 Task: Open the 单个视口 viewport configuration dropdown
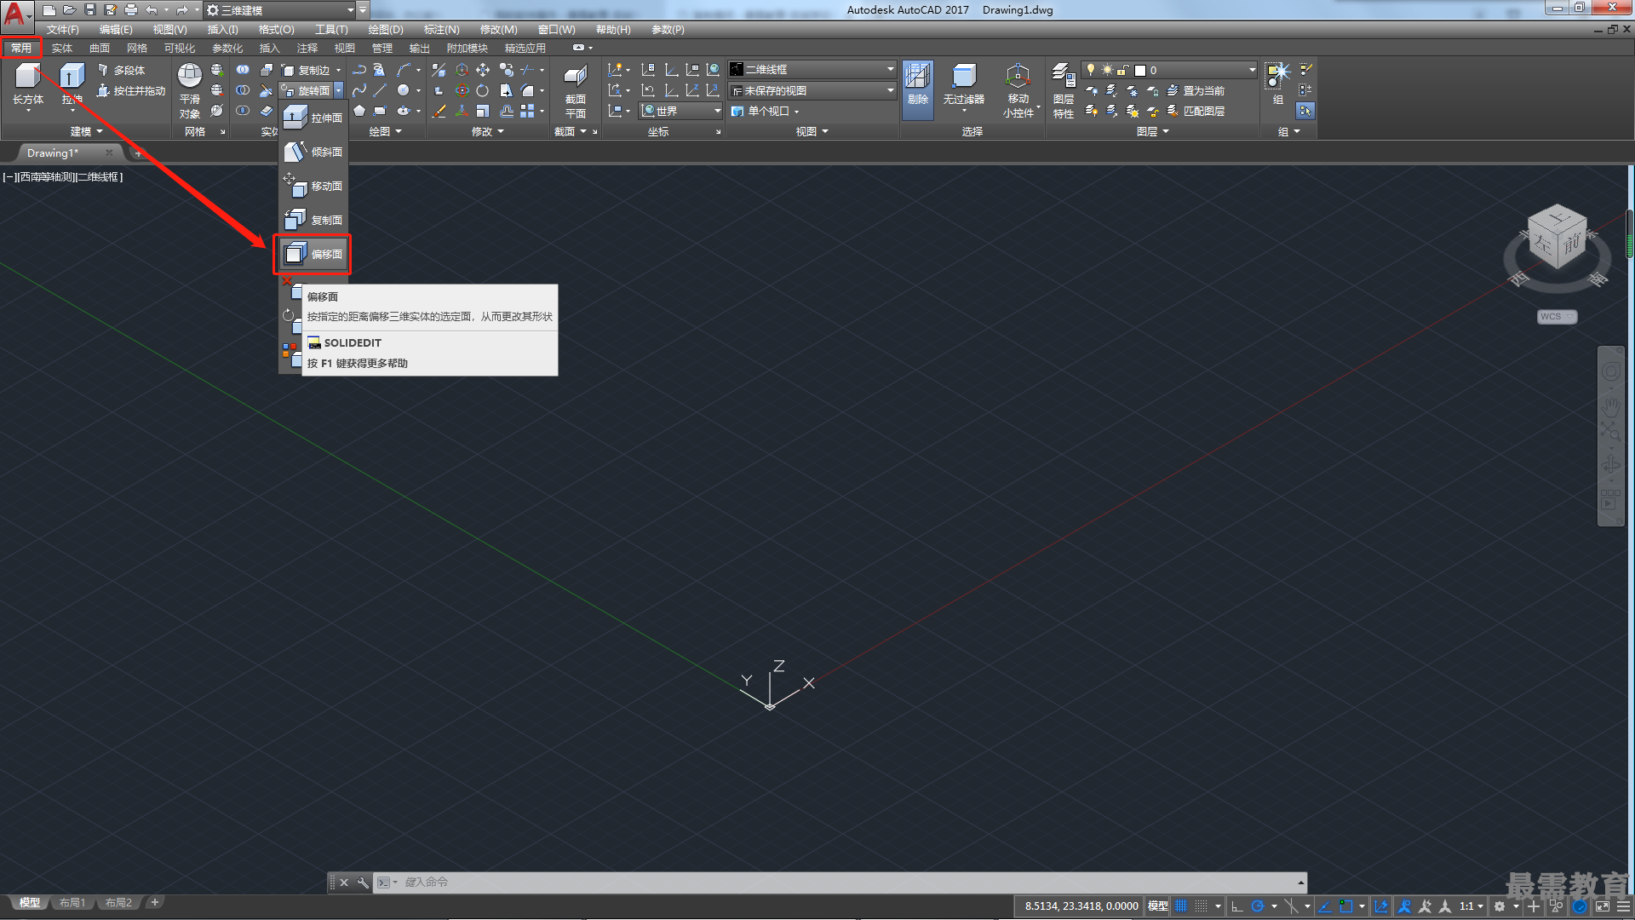pyautogui.click(x=766, y=111)
